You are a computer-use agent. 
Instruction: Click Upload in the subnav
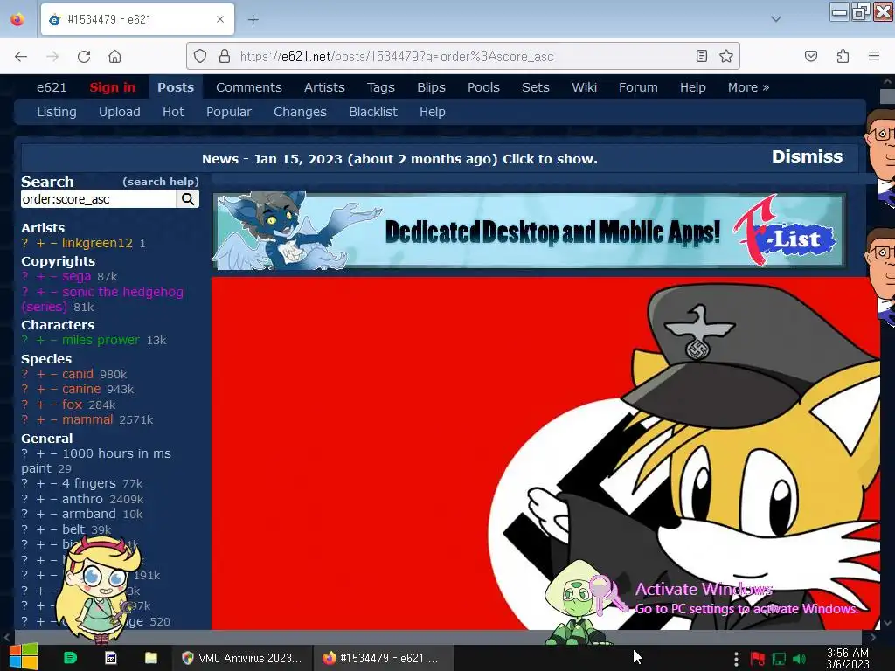click(119, 112)
